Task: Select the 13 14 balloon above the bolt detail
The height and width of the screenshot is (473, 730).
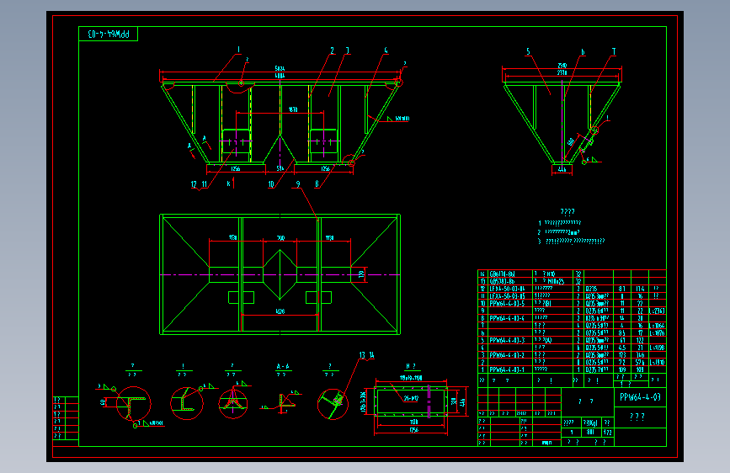Action: [366, 355]
